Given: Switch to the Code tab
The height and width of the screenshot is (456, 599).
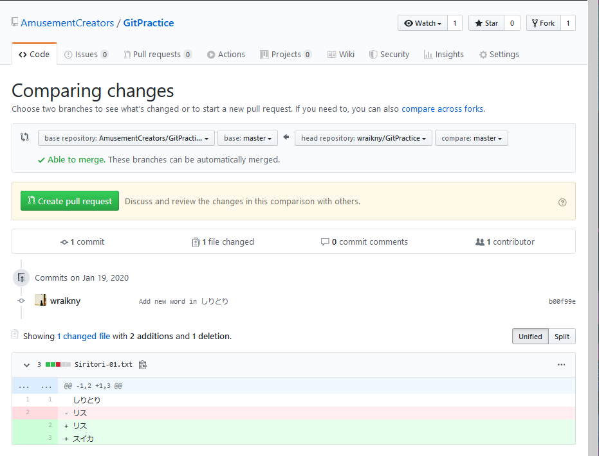Looking at the screenshot, I should pyautogui.click(x=34, y=54).
